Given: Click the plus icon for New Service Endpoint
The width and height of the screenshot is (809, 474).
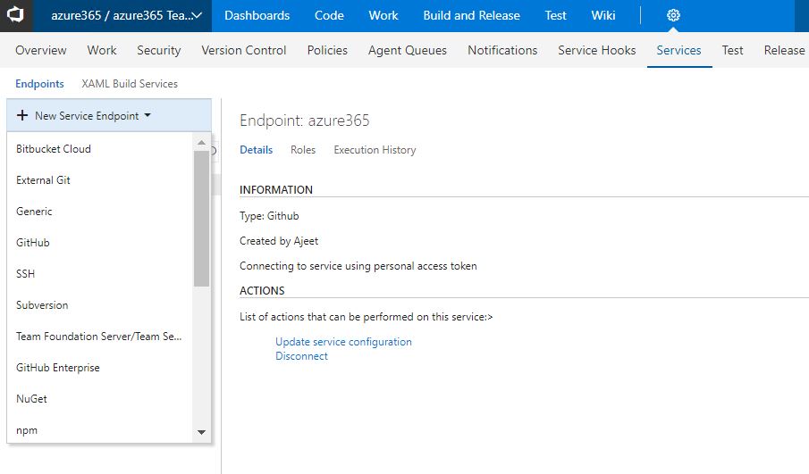Looking at the screenshot, I should coord(22,115).
